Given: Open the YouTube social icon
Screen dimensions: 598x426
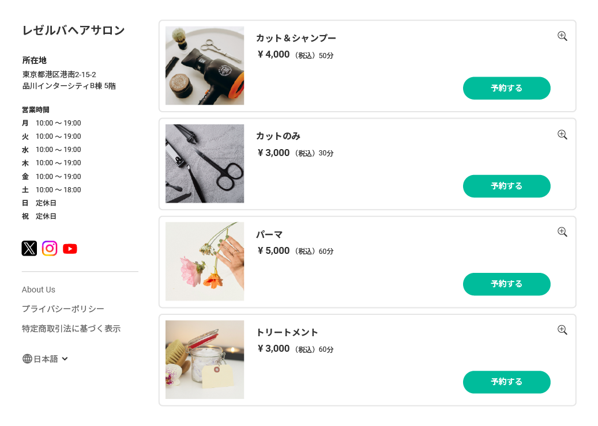Looking at the screenshot, I should tap(70, 249).
